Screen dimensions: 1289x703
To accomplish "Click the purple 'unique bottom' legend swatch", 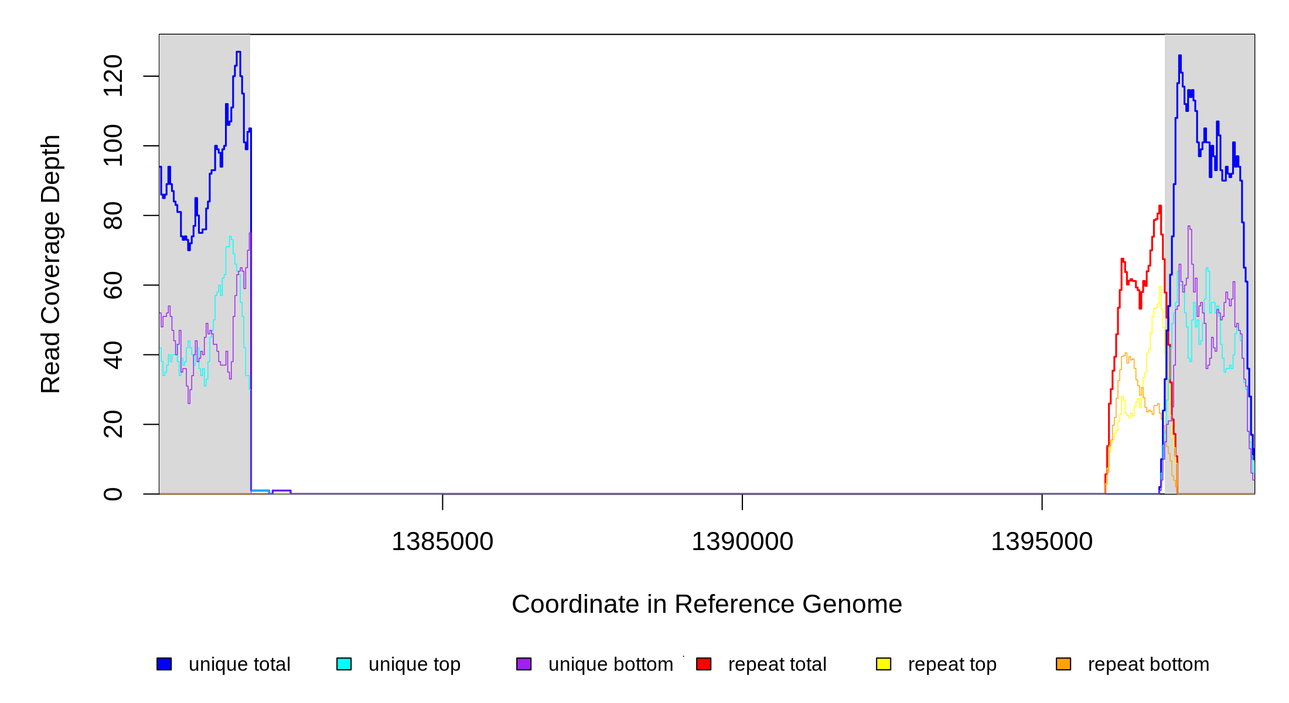I will (x=524, y=664).
